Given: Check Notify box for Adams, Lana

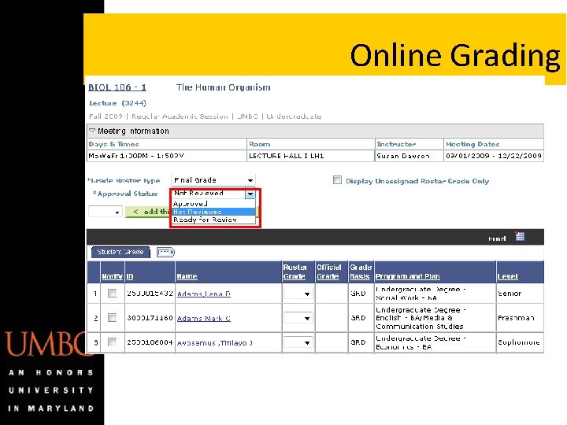Looking at the screenshot, I should click(113, 293).
